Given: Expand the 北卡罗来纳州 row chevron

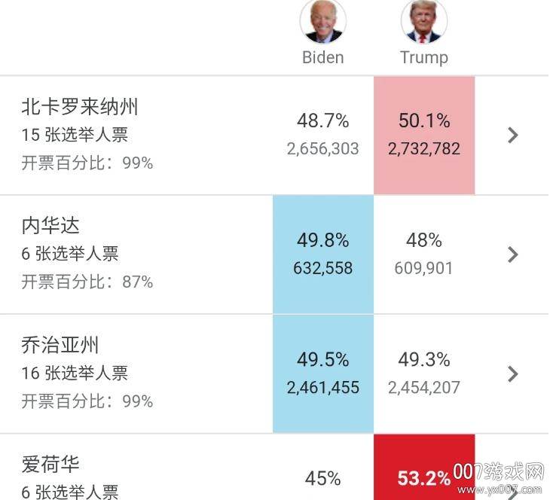Looking at the screenshot, I should point(513,135).
